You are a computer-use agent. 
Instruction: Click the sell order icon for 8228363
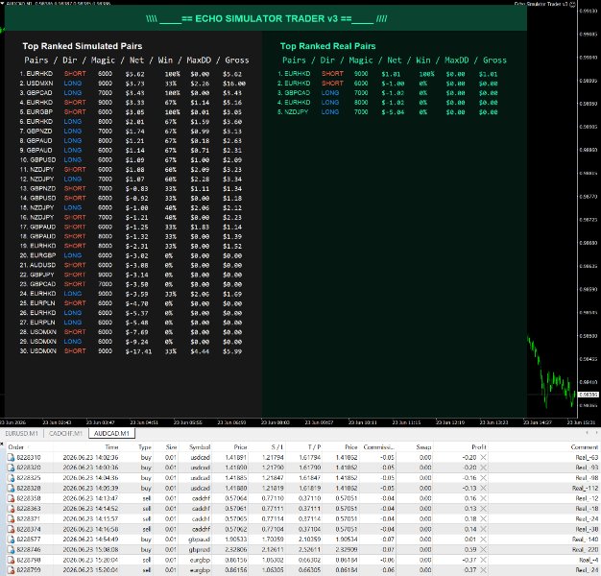point(11,509)
